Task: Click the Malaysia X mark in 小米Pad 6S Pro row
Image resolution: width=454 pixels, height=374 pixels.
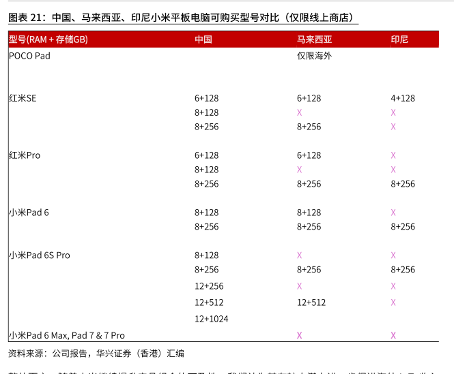Action: click(300, 255)
